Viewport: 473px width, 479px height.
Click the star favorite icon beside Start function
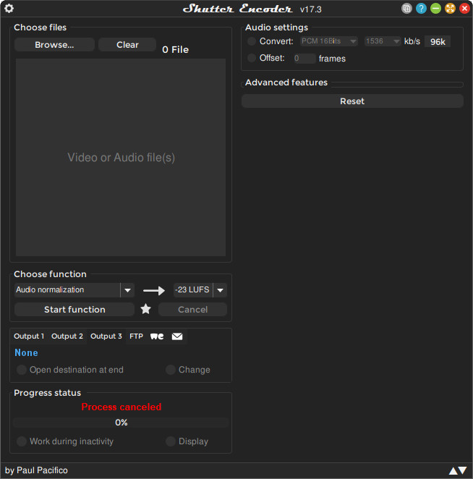(145, 309)
